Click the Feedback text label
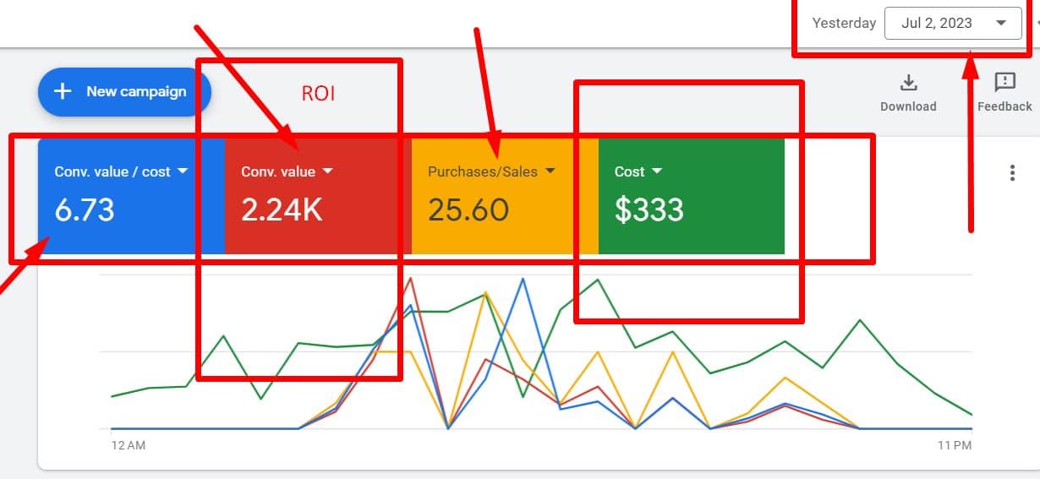 tap(1004, 106)
